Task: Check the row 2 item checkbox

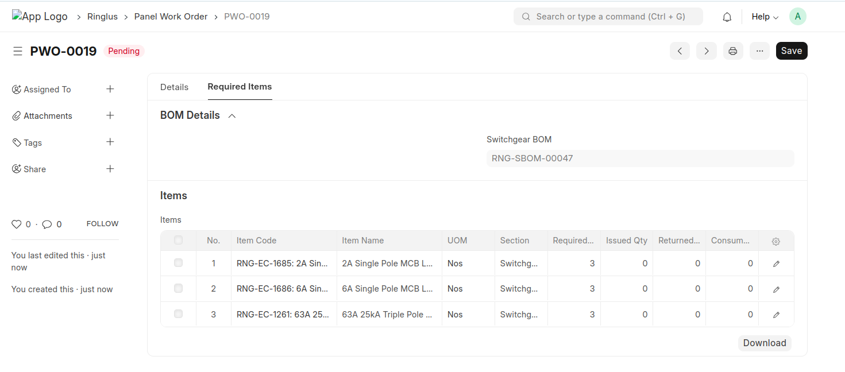Action: pos(178,288)
